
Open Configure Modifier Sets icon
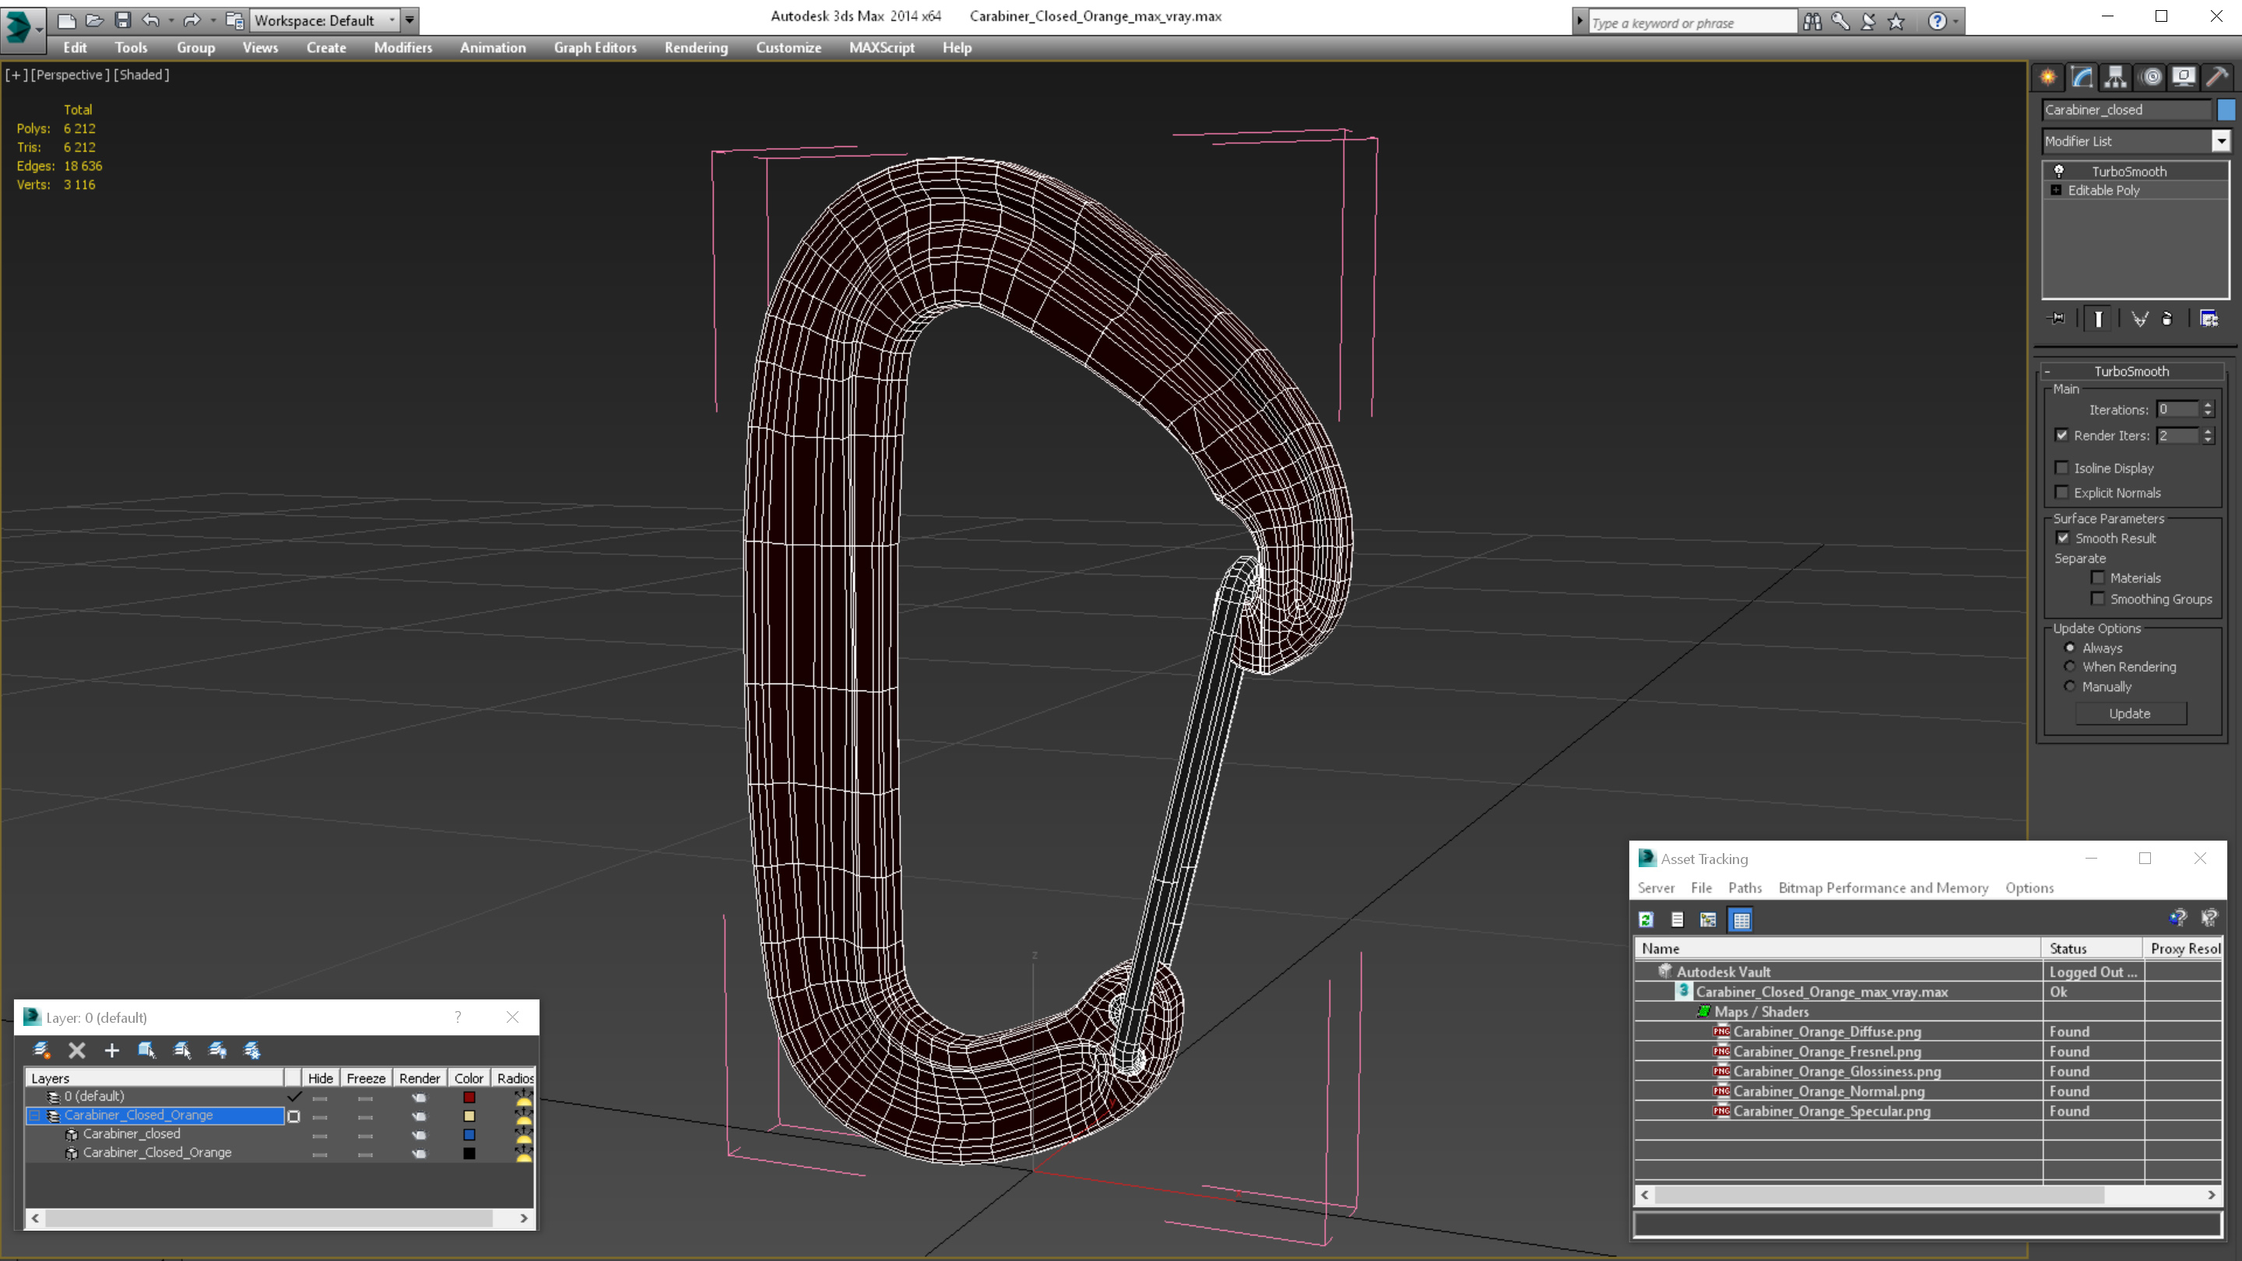pyautogui.click(x=2209, y=318)
